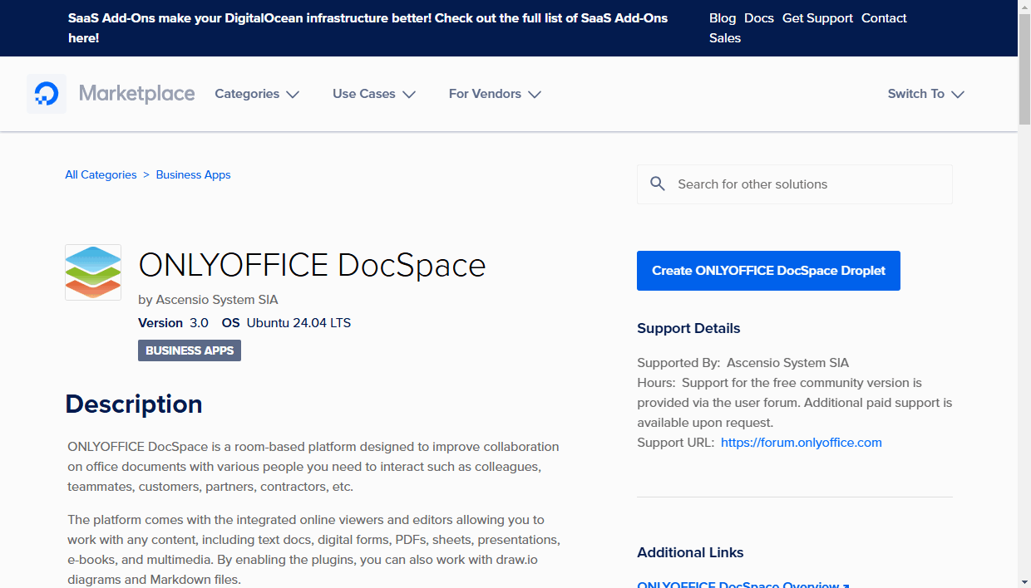Open the ONLYOFFICE forum support link
Image resolution: width=1031 pixels, height=588 pixels.
coord(801,442)
